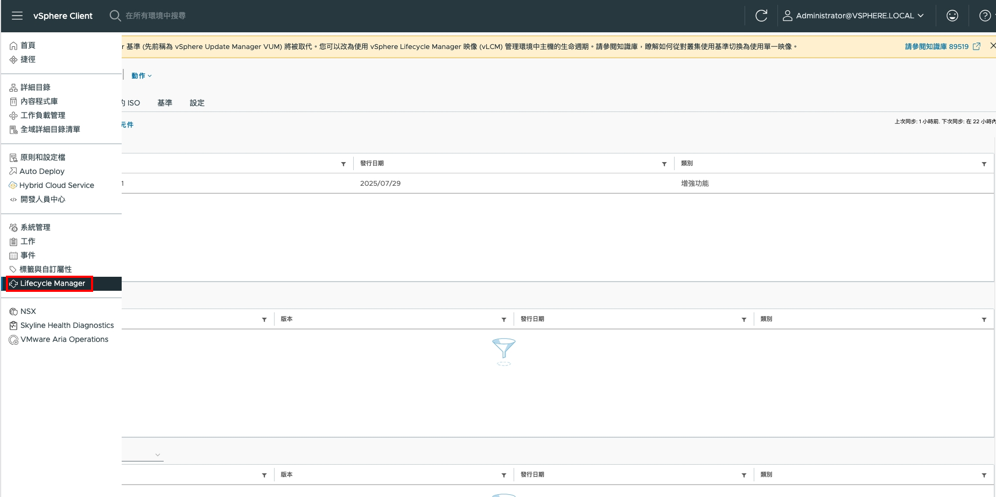Click the search magnifier icon

tap(115, 16)
